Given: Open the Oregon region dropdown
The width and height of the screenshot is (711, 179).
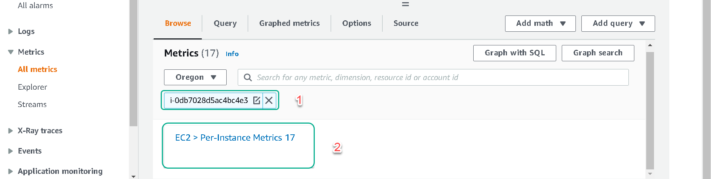Looking at the screenshot, I should point(195,77).
